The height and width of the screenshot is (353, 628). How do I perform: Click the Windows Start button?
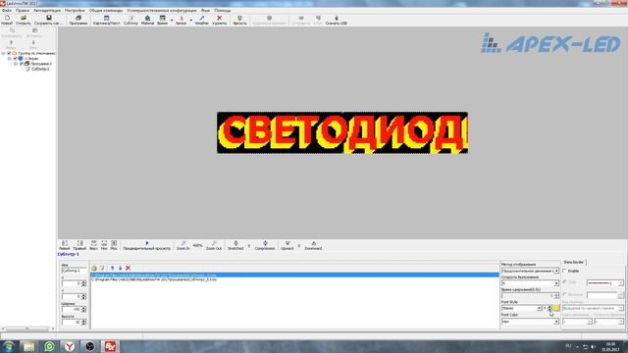click(x=9, y=346)
